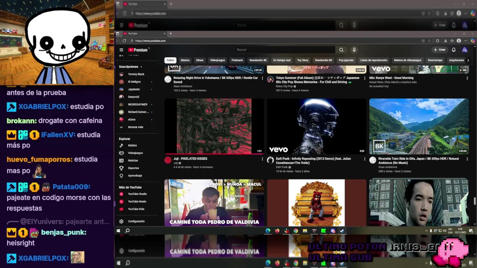Show hidden system tray icons chevron

click(x=426, y=231)
